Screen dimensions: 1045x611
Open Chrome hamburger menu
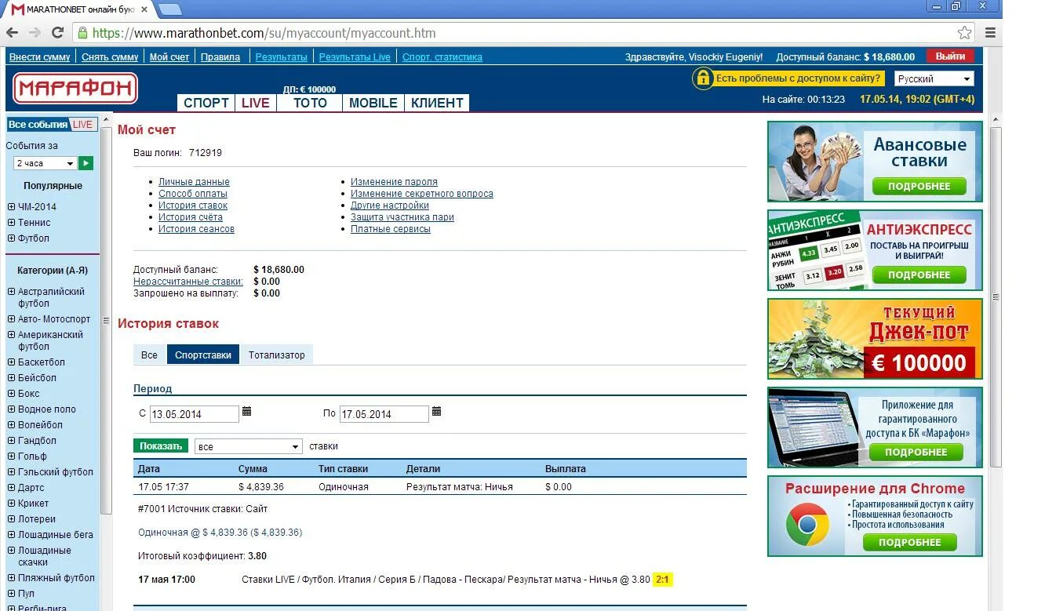point(990,33)
